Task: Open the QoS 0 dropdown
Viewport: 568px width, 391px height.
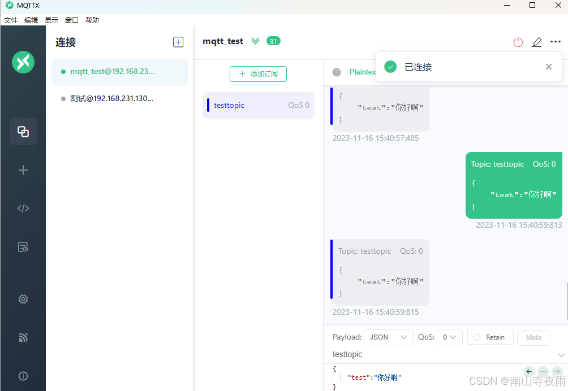Action: click(450, 337)
